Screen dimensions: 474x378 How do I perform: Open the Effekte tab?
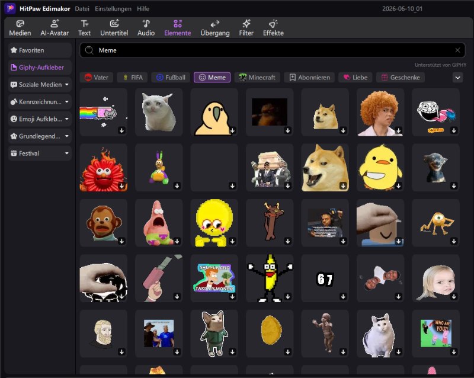coord(273,28)
